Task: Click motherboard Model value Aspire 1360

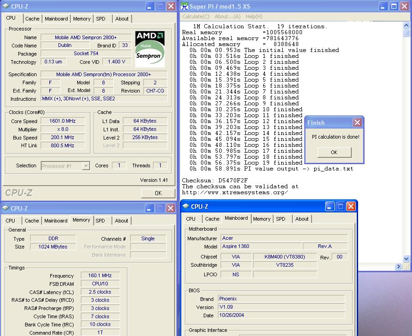Action: click(261, 246)
